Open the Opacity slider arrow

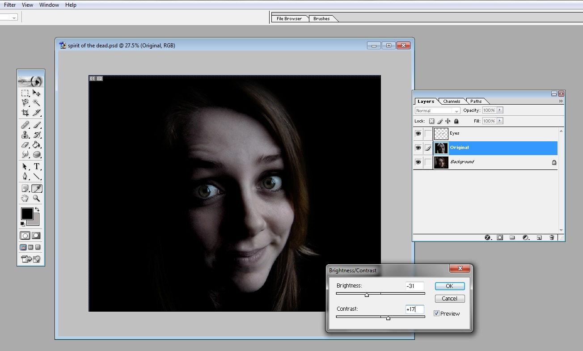point(500,110)
